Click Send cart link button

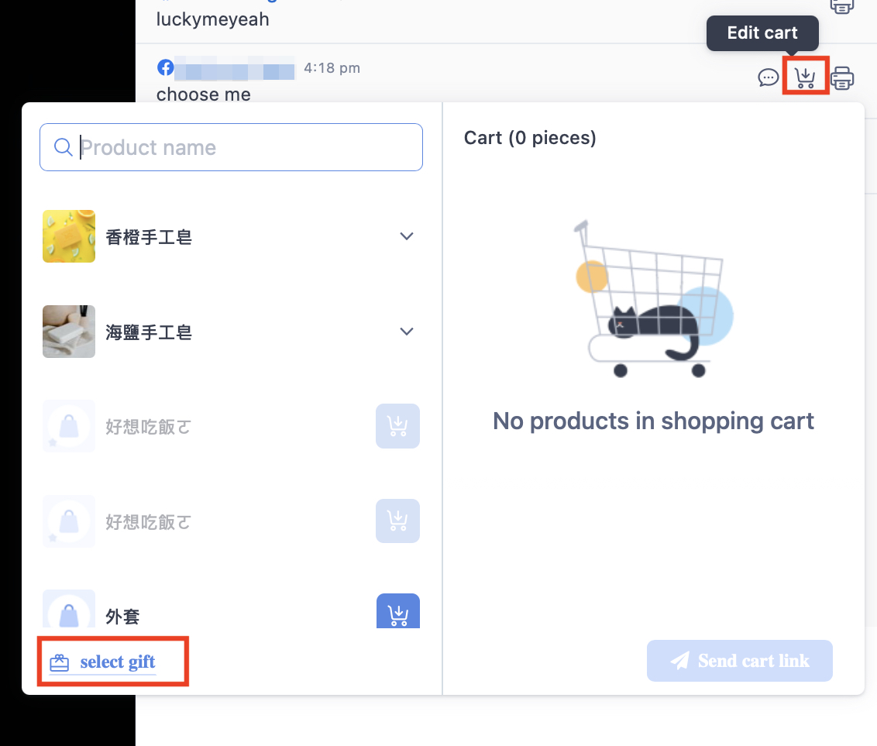pos(739,661)
